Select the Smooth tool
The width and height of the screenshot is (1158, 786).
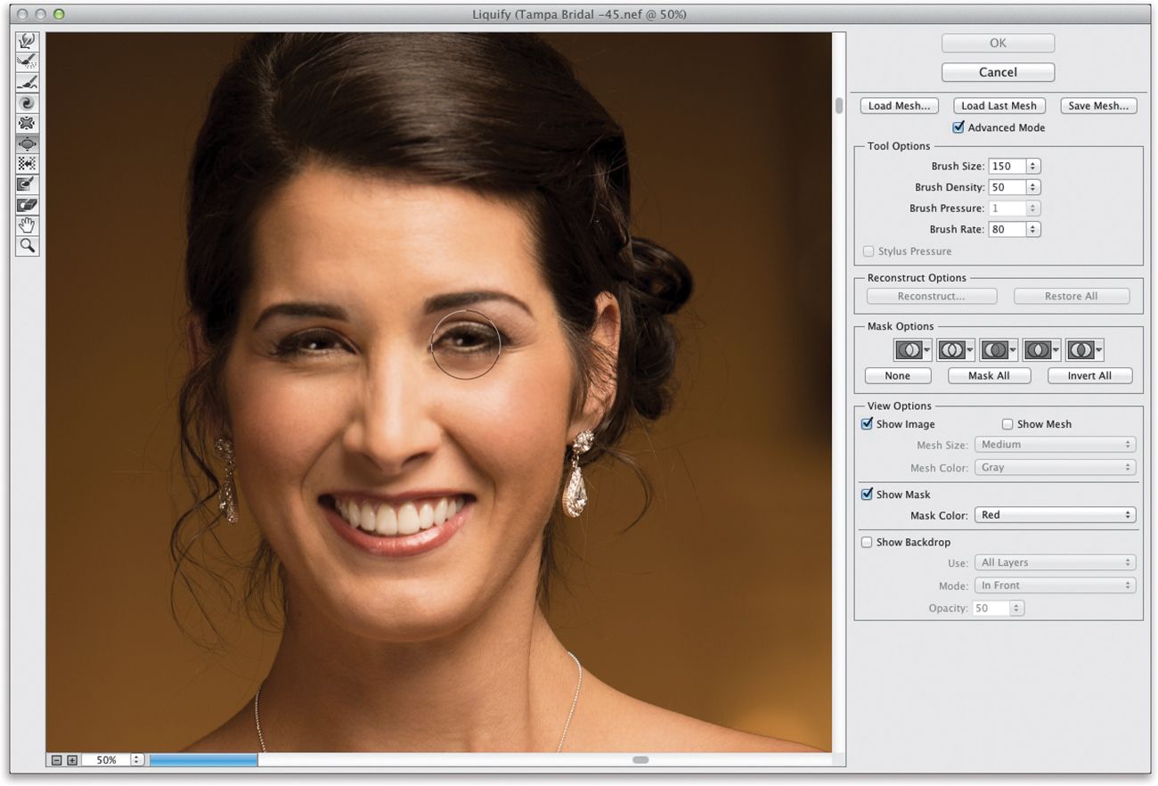28,82
